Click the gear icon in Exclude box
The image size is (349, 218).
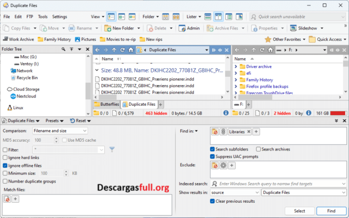coord(223,165)
